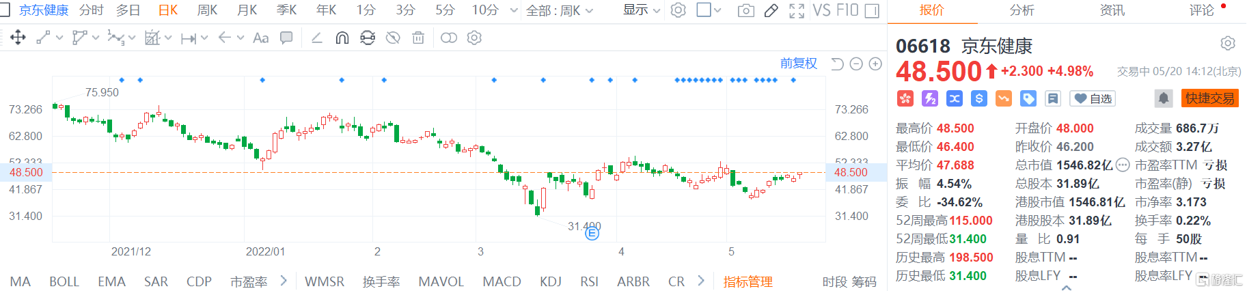Click the blue shuffle arrows badge
1247x291 pixels.
pos(954,99)
